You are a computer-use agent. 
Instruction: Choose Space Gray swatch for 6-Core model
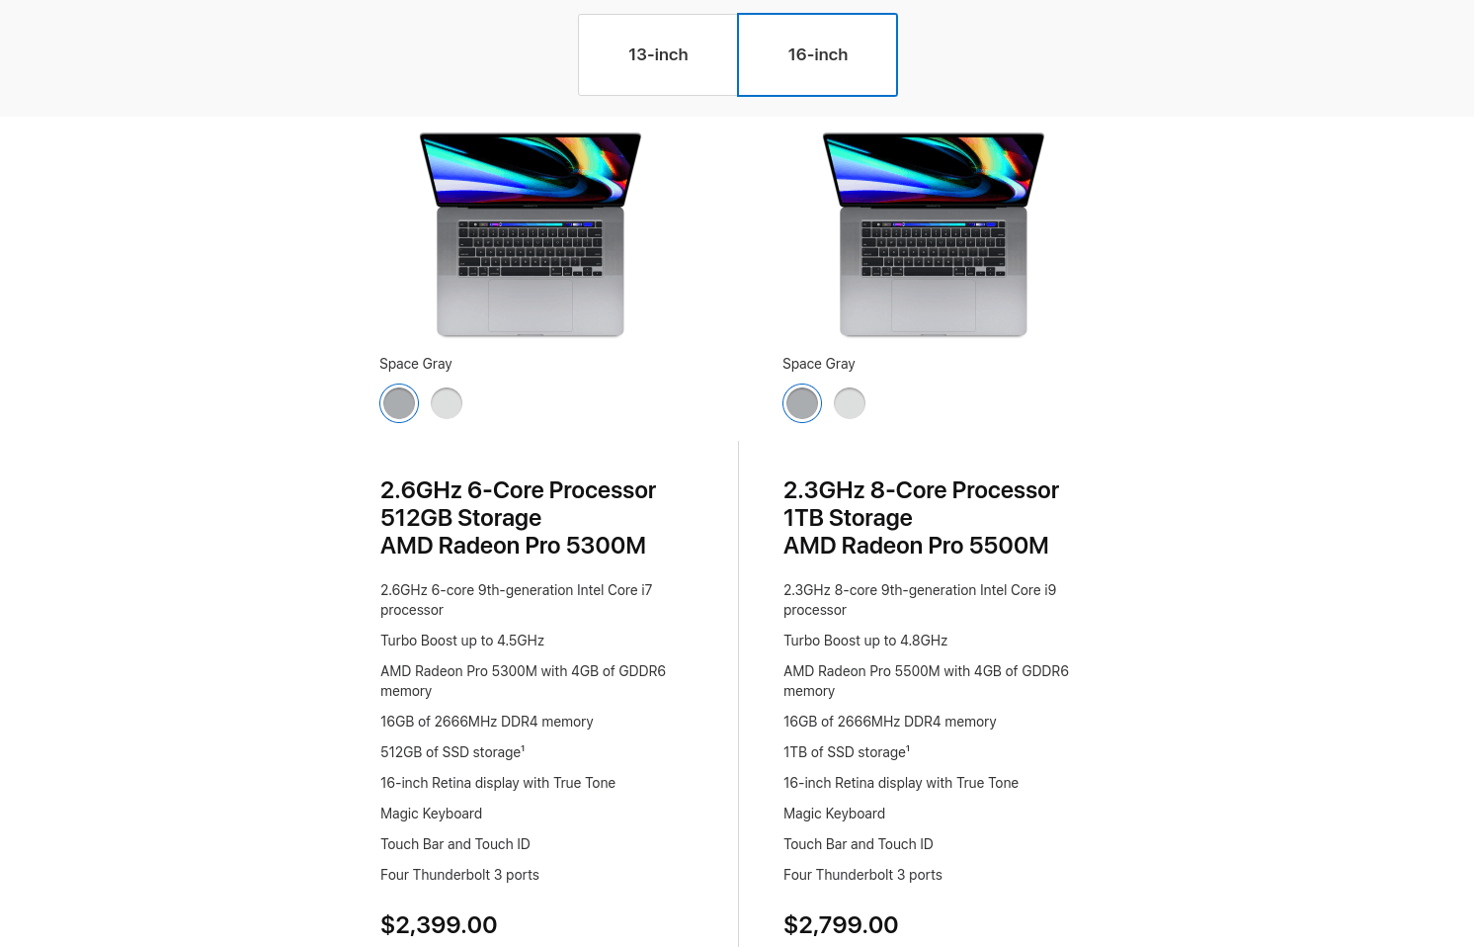pos(399,403)
